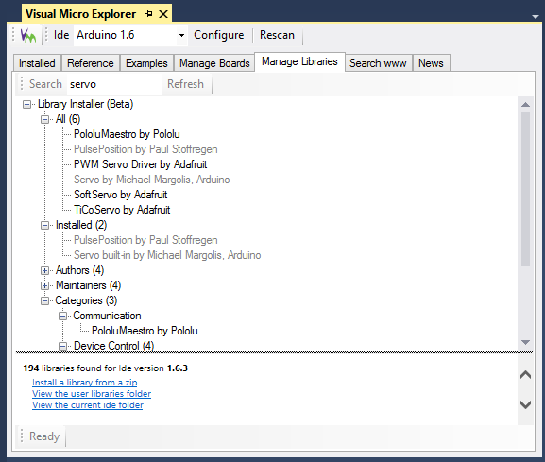Select Servo built-in by Michael Margolis

pos(167,255)
